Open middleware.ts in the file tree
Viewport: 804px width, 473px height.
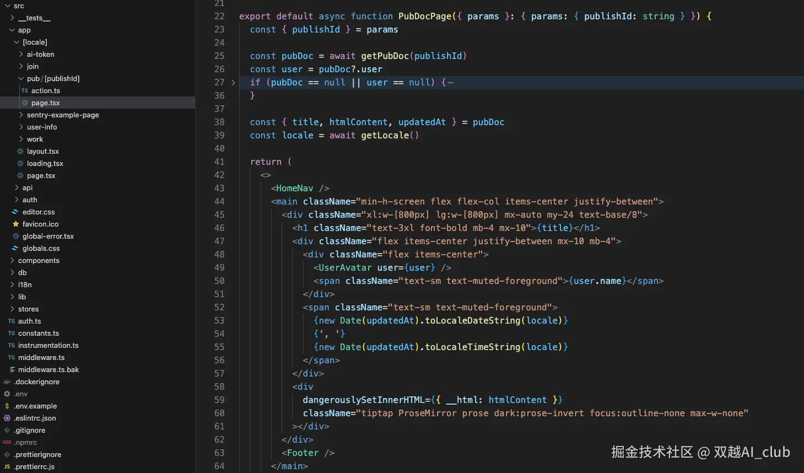(x=41, y=358)
